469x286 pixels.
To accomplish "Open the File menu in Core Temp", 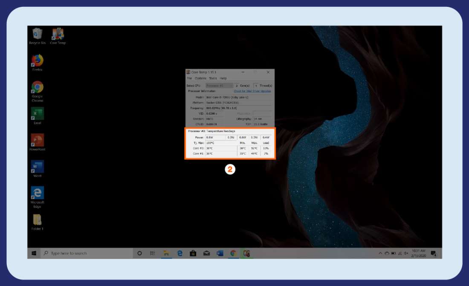I will pyautogui.click(x=190, y=78).
